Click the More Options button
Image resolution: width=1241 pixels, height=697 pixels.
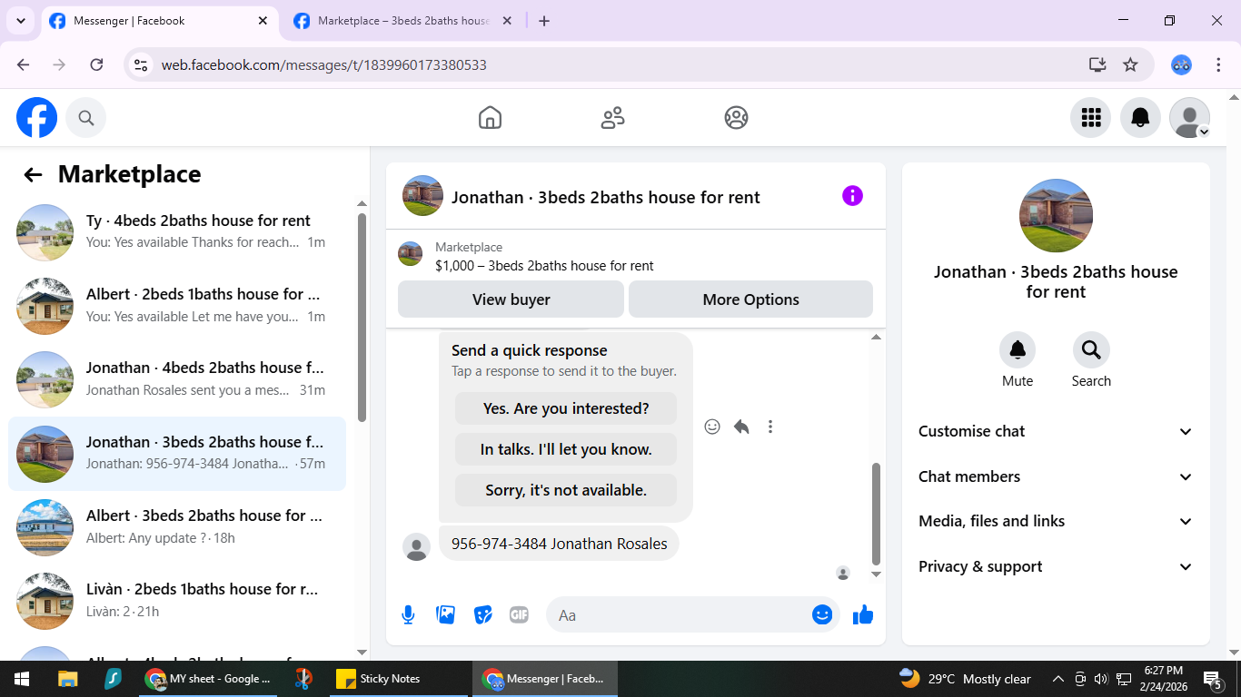(x=750, y=299)
